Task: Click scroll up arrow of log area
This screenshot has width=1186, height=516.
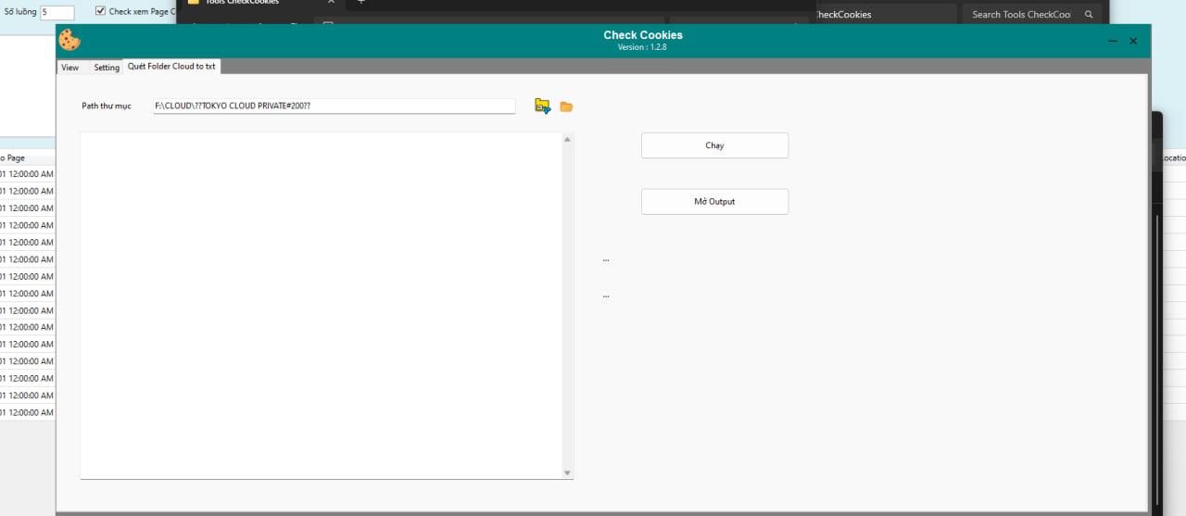Action: (x=567, y=139)
